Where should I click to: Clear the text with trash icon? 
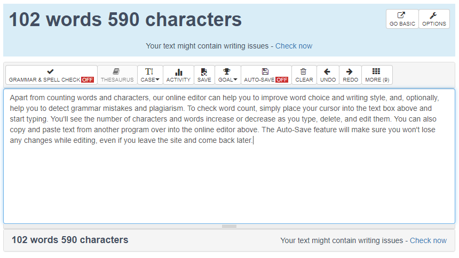(304, 75)
